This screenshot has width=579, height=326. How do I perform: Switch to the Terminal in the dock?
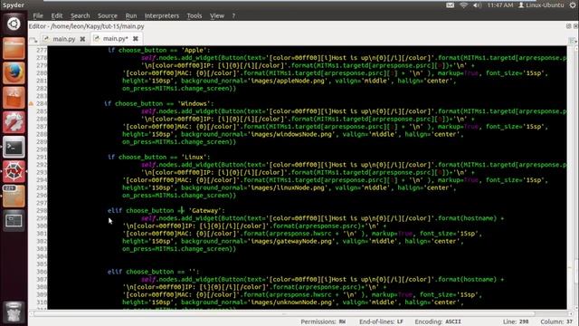(x=14, y=147)
